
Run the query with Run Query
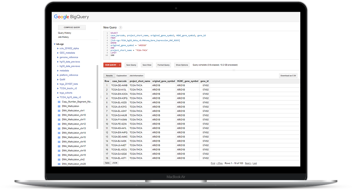(111, 65)
